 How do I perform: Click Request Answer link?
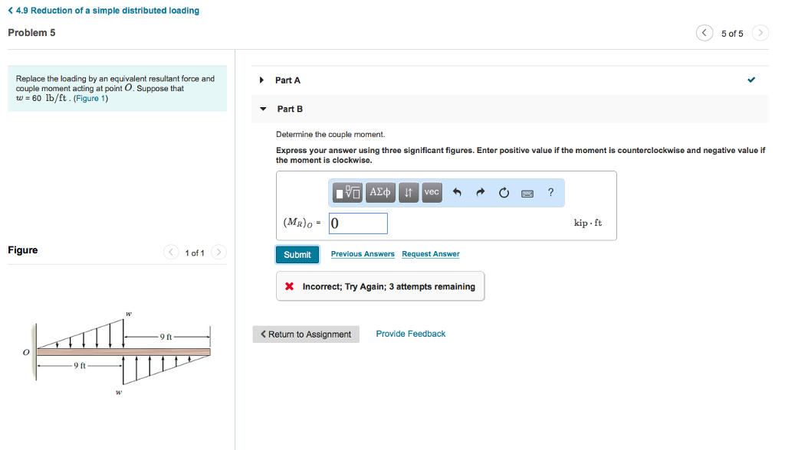pos(431,254)
